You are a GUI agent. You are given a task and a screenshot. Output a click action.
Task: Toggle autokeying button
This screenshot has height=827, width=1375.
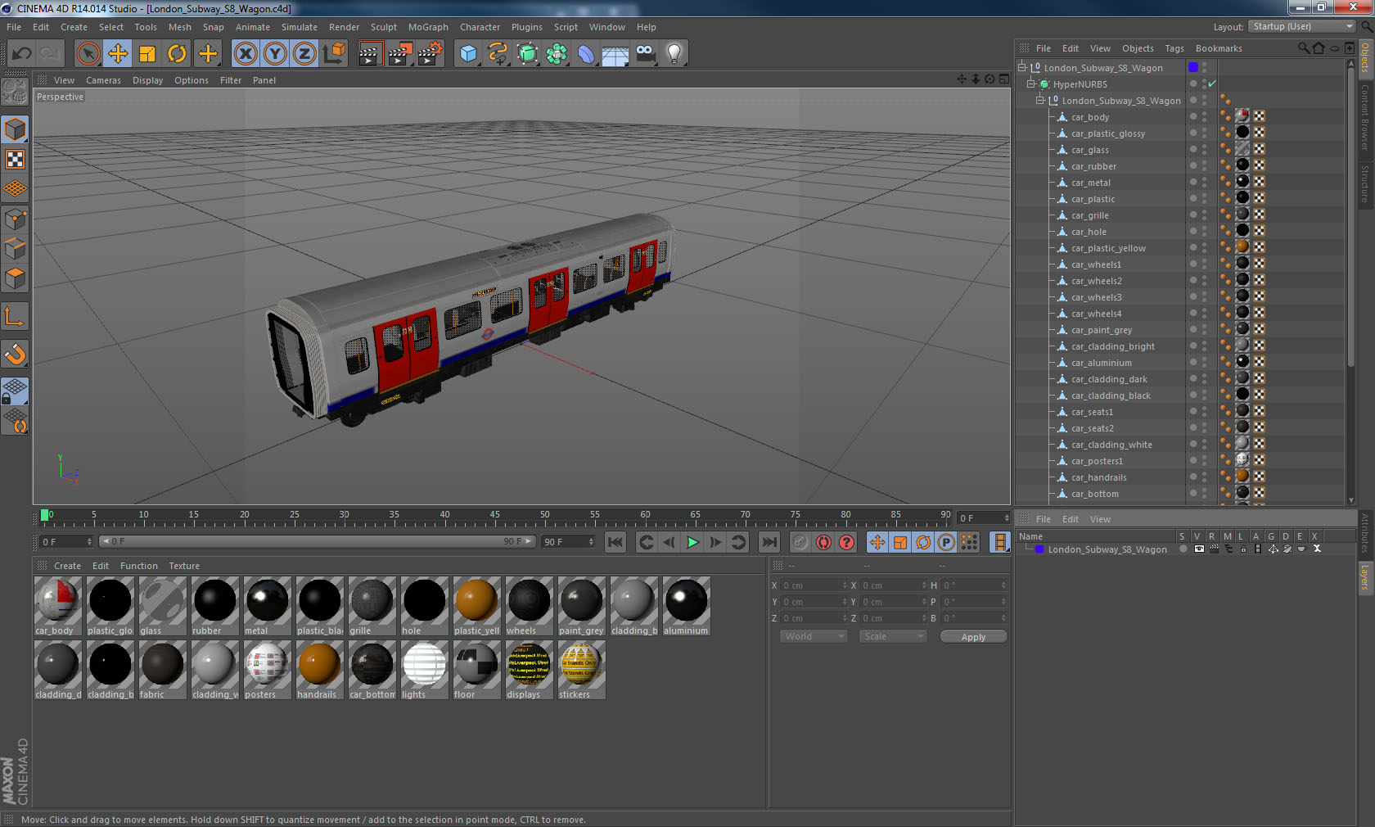(x=823, y=542)
